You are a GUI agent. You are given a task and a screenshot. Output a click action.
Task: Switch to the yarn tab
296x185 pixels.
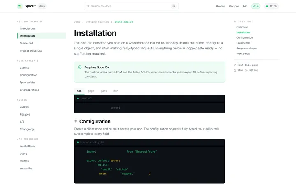point(104,91)
